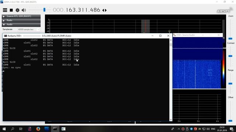Open the Samplerate dropdown
Screen dimensions: 236x132
point(29,29)
